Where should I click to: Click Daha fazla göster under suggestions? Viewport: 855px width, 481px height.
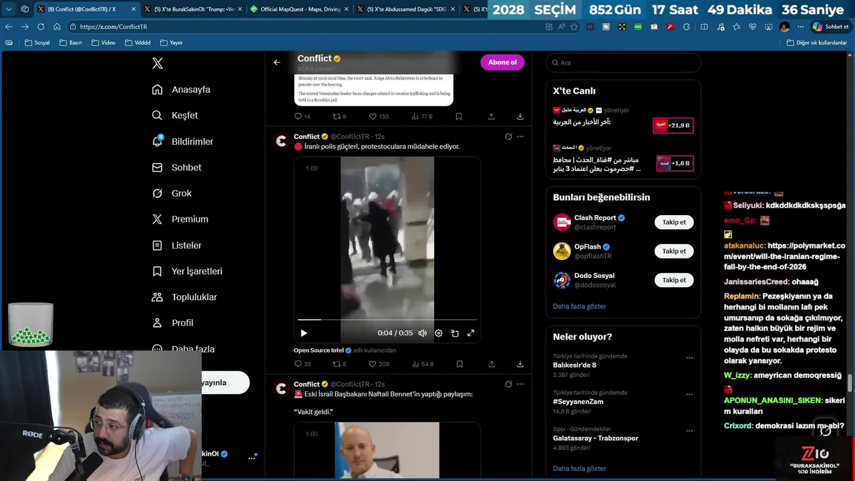click(579, 306)
